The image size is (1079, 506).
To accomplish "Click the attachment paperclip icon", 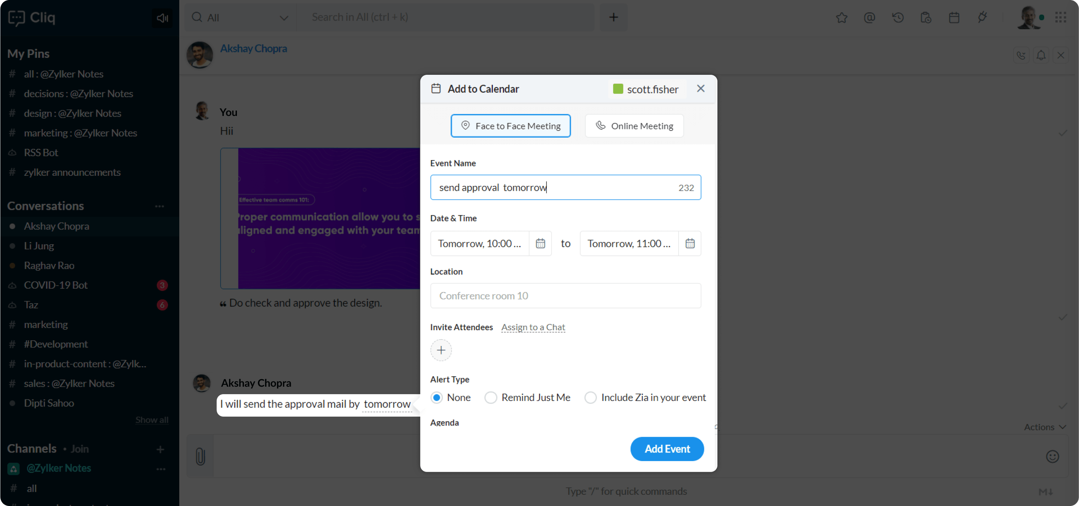I will coord(200,456).
